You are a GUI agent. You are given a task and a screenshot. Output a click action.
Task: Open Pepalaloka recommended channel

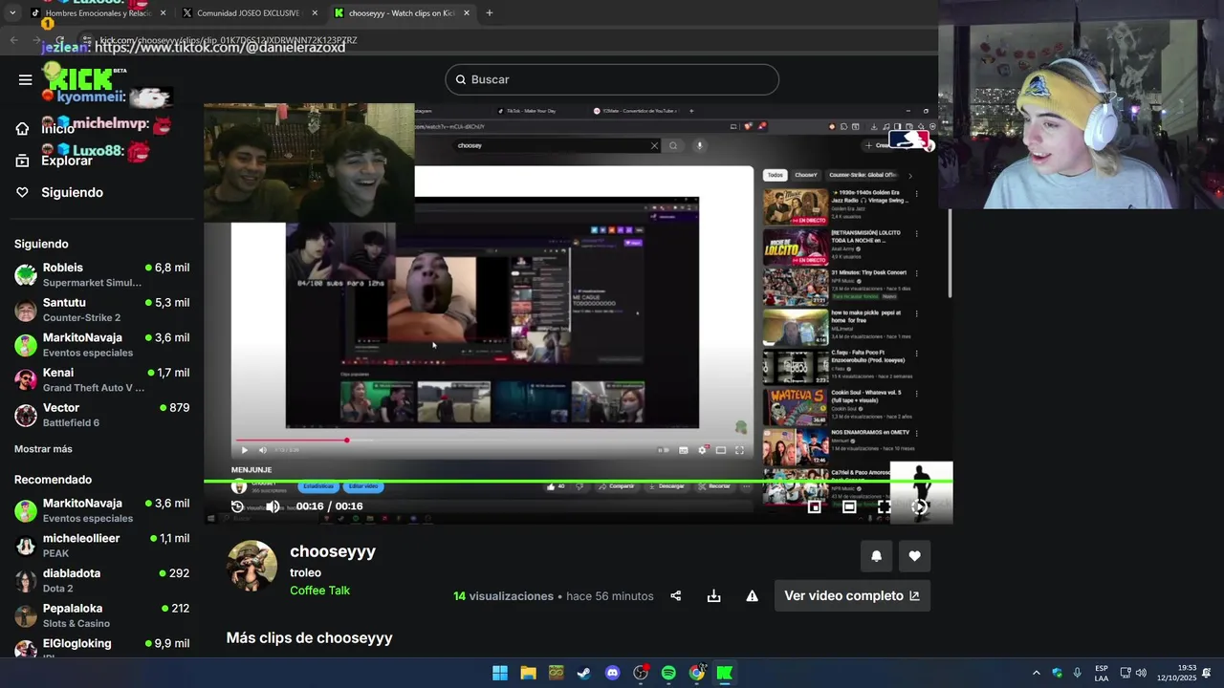[101, 615]
